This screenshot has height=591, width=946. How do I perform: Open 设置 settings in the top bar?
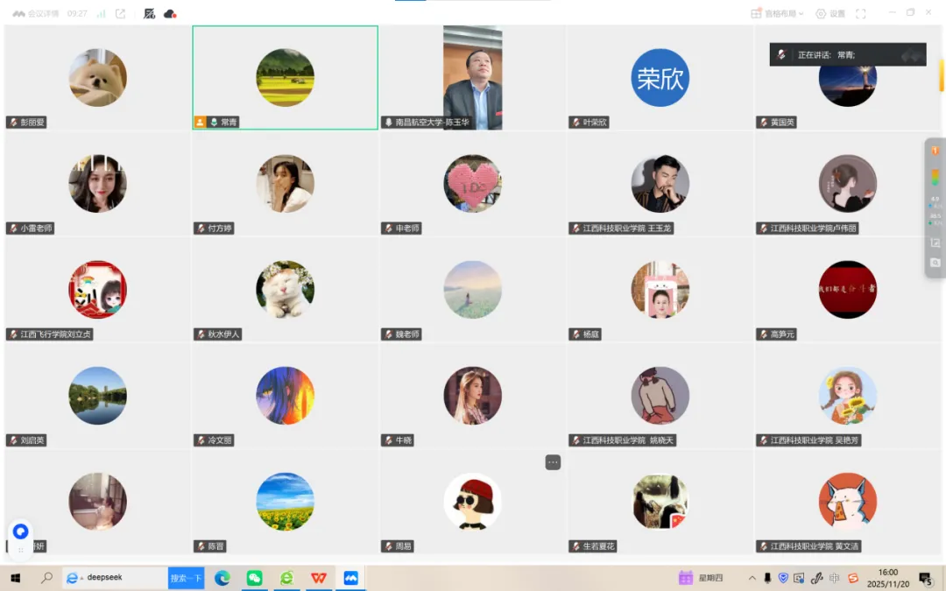click(x=830, y=13)
